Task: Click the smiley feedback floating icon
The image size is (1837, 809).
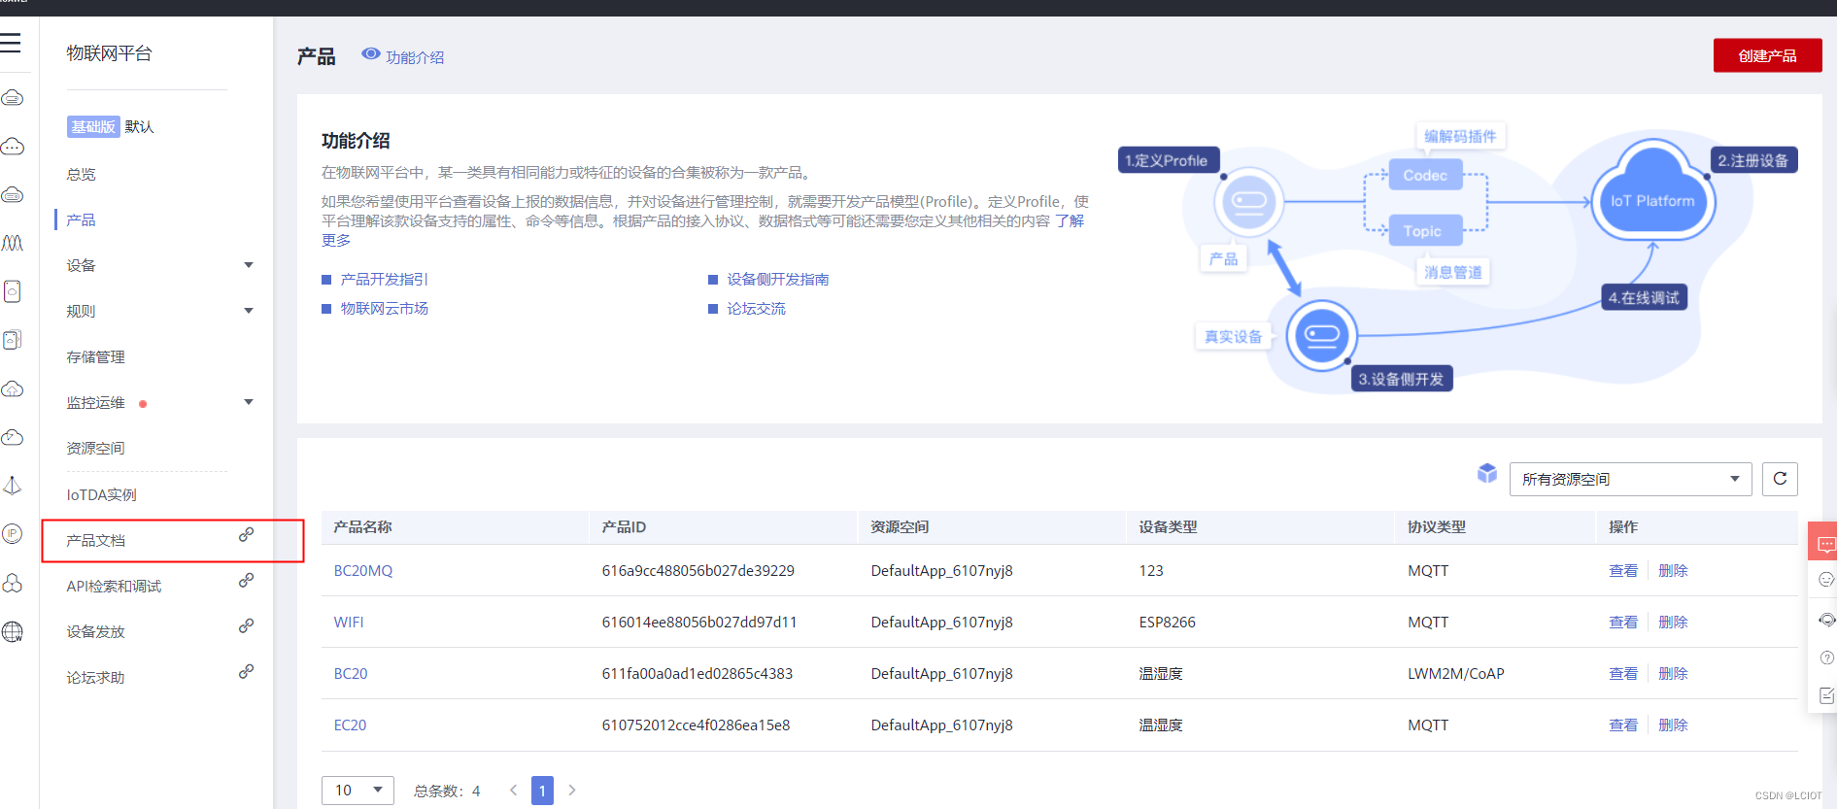Action: click(1826, 580)
